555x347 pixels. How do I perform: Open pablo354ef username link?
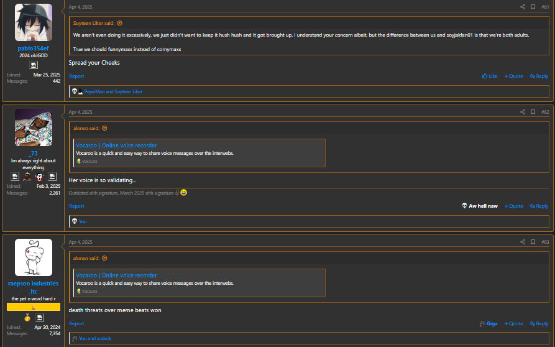click(34, 49)
